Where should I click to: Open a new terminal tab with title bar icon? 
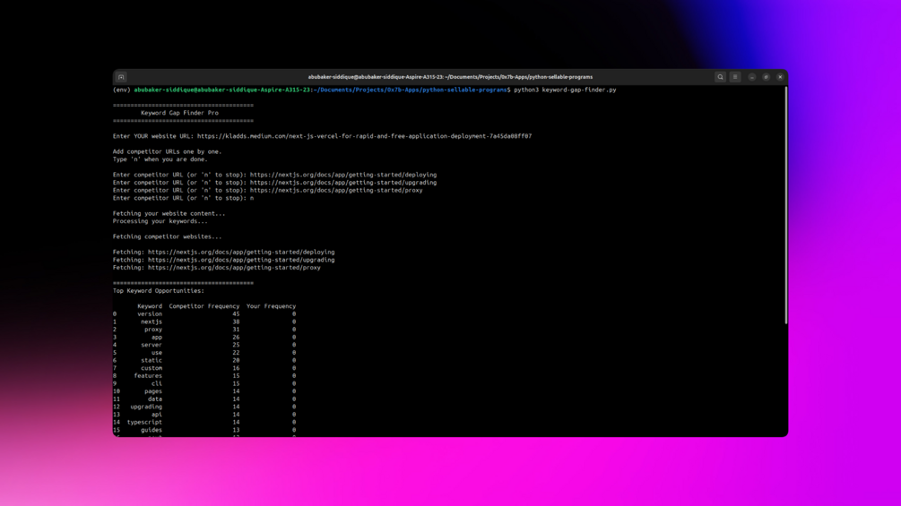[121, 77]
